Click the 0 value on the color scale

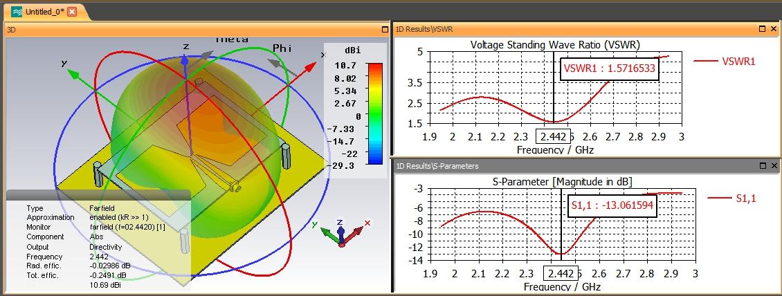[x=358, y=115]
